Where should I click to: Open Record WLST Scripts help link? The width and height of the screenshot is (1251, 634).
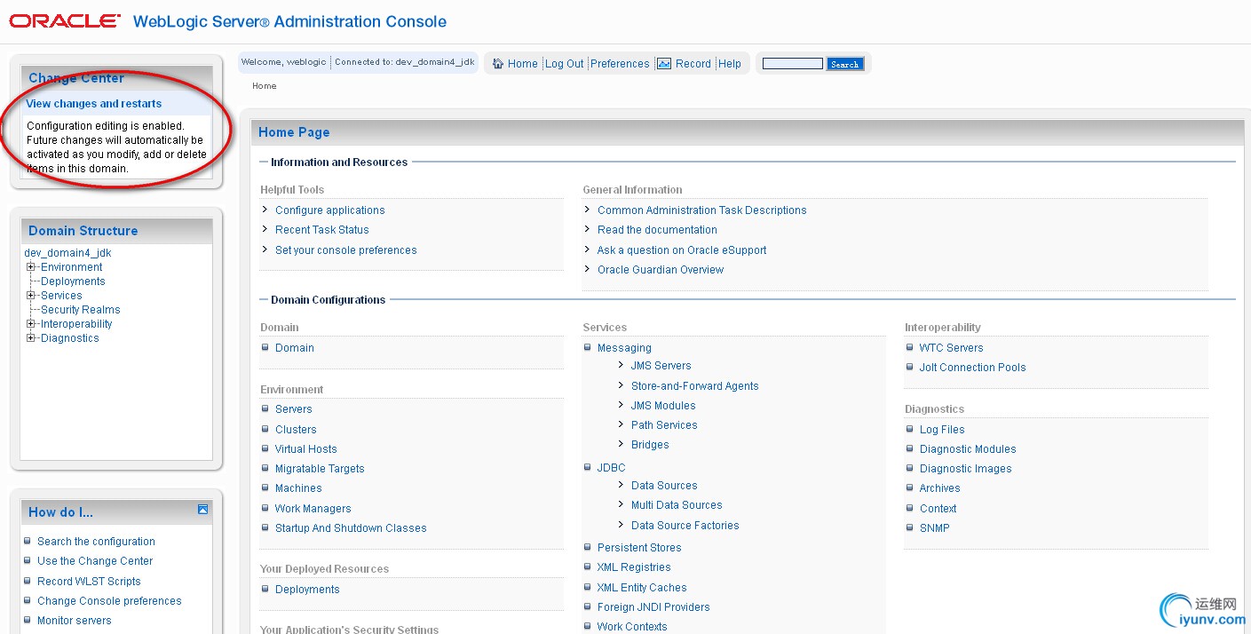(x=89, y=582)
